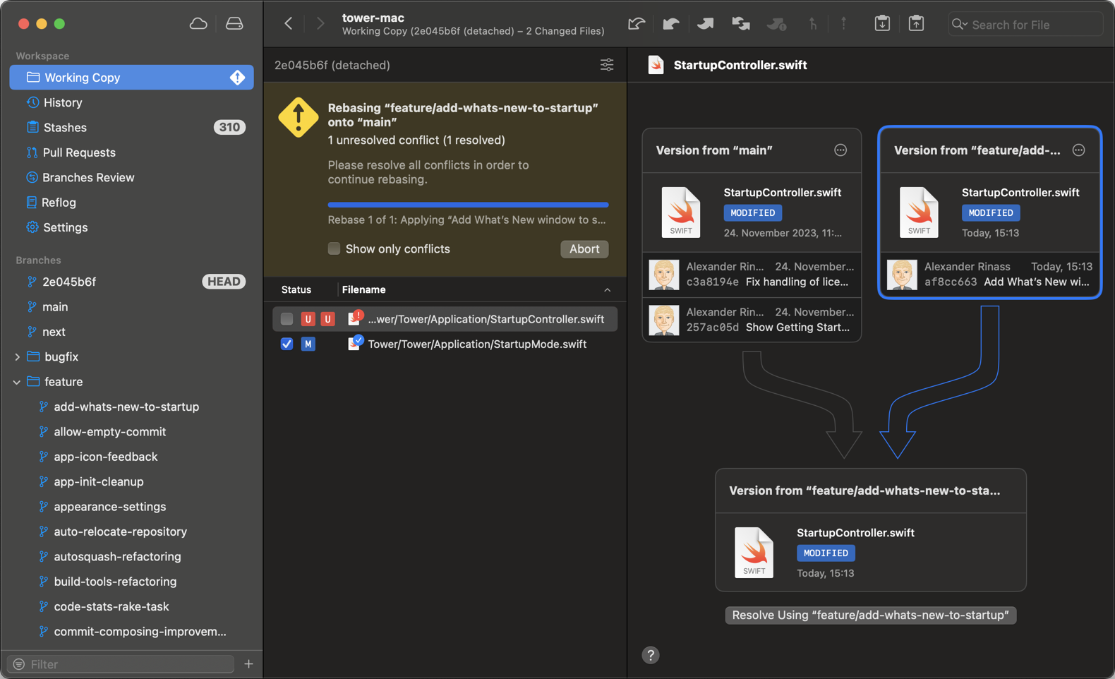Abort the rebase

click(584, 249)
